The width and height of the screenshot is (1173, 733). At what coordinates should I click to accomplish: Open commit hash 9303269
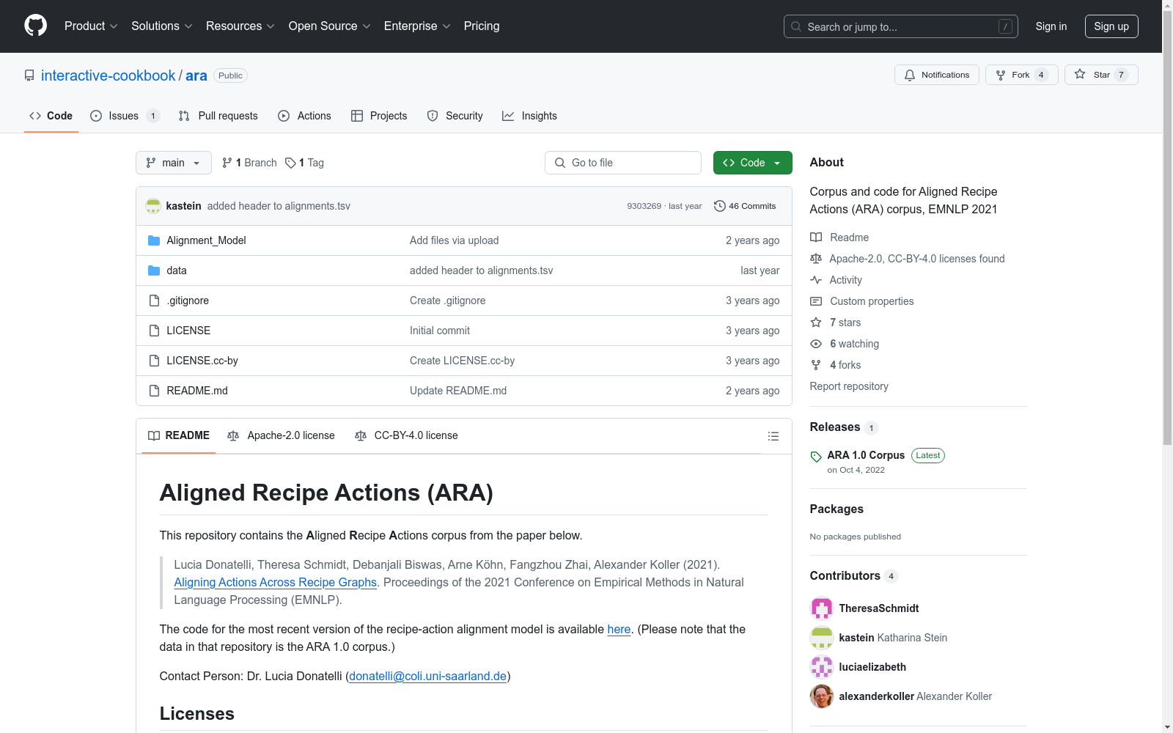click(x=644, y=206)
